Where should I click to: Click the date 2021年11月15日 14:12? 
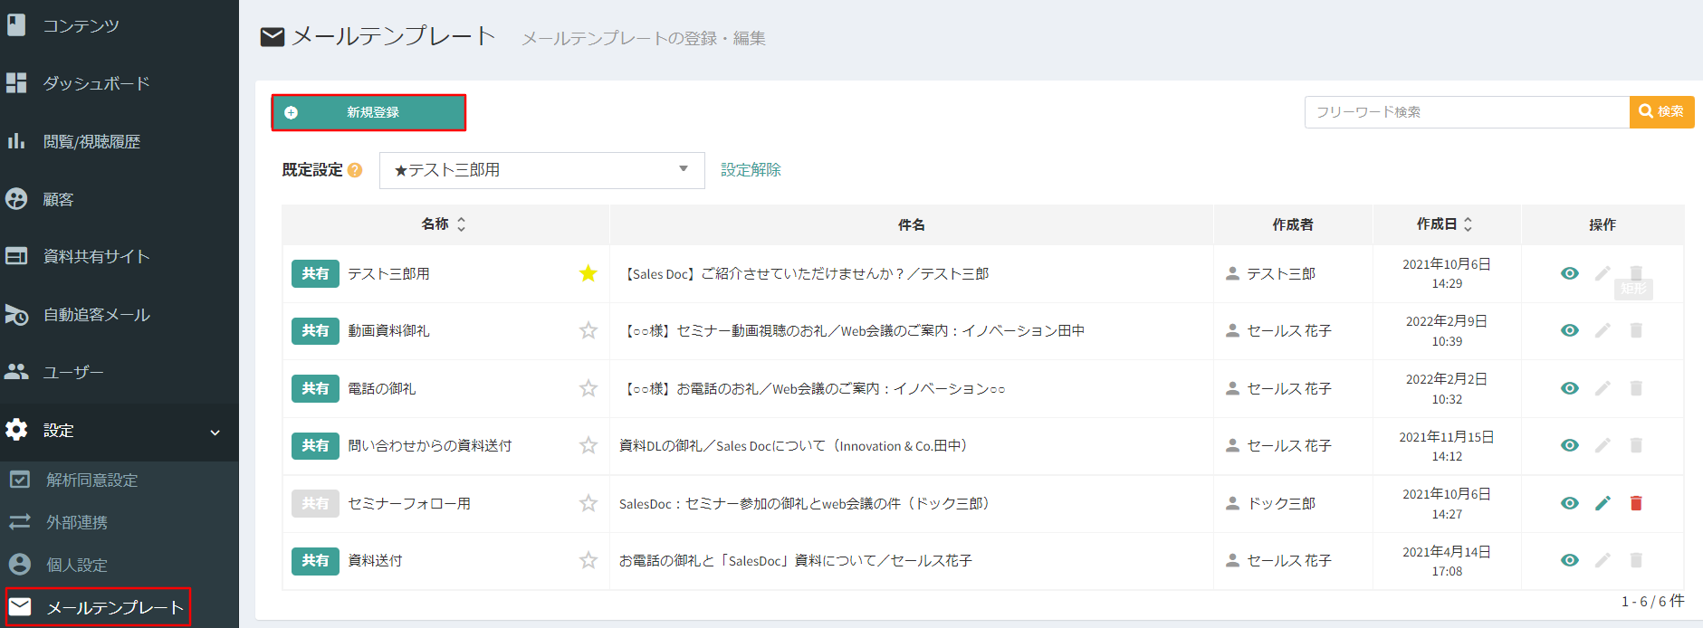coord(1447,446)
